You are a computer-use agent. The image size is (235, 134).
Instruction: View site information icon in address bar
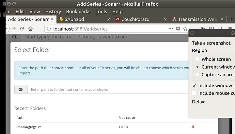49,29
